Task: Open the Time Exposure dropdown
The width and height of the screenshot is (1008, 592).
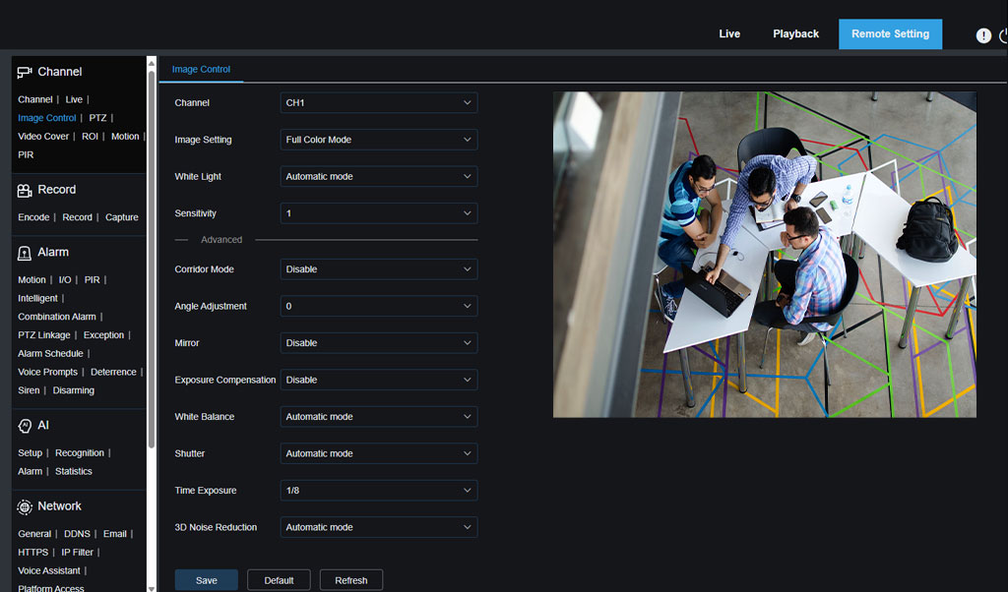Action: point(378,490)
